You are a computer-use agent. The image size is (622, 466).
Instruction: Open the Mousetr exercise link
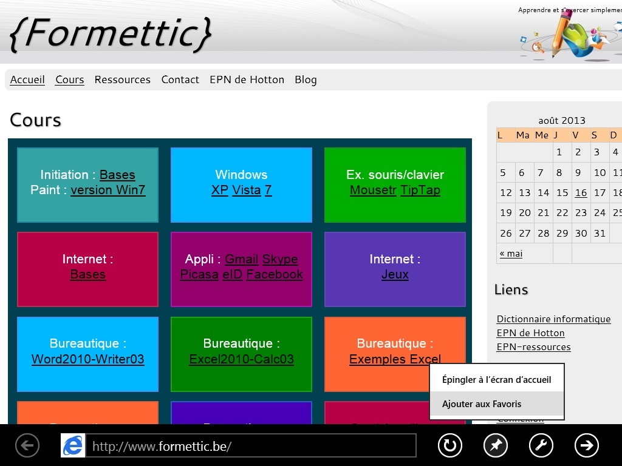[x=373, y=190]
